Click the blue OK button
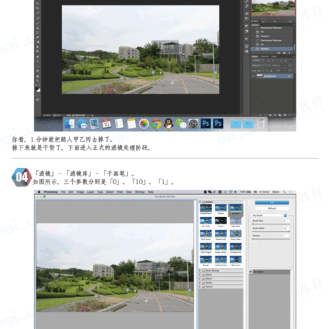Screen dimensions: 330x329 (272, 203)
